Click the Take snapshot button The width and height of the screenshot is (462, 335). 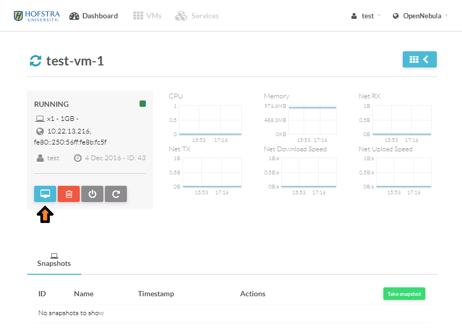[404, 294]
